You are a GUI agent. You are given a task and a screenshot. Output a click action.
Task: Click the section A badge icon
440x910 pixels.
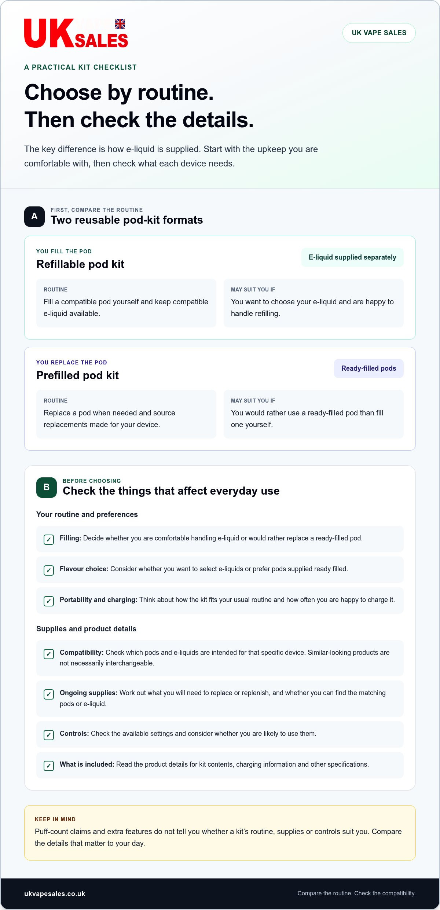[34, 217]
